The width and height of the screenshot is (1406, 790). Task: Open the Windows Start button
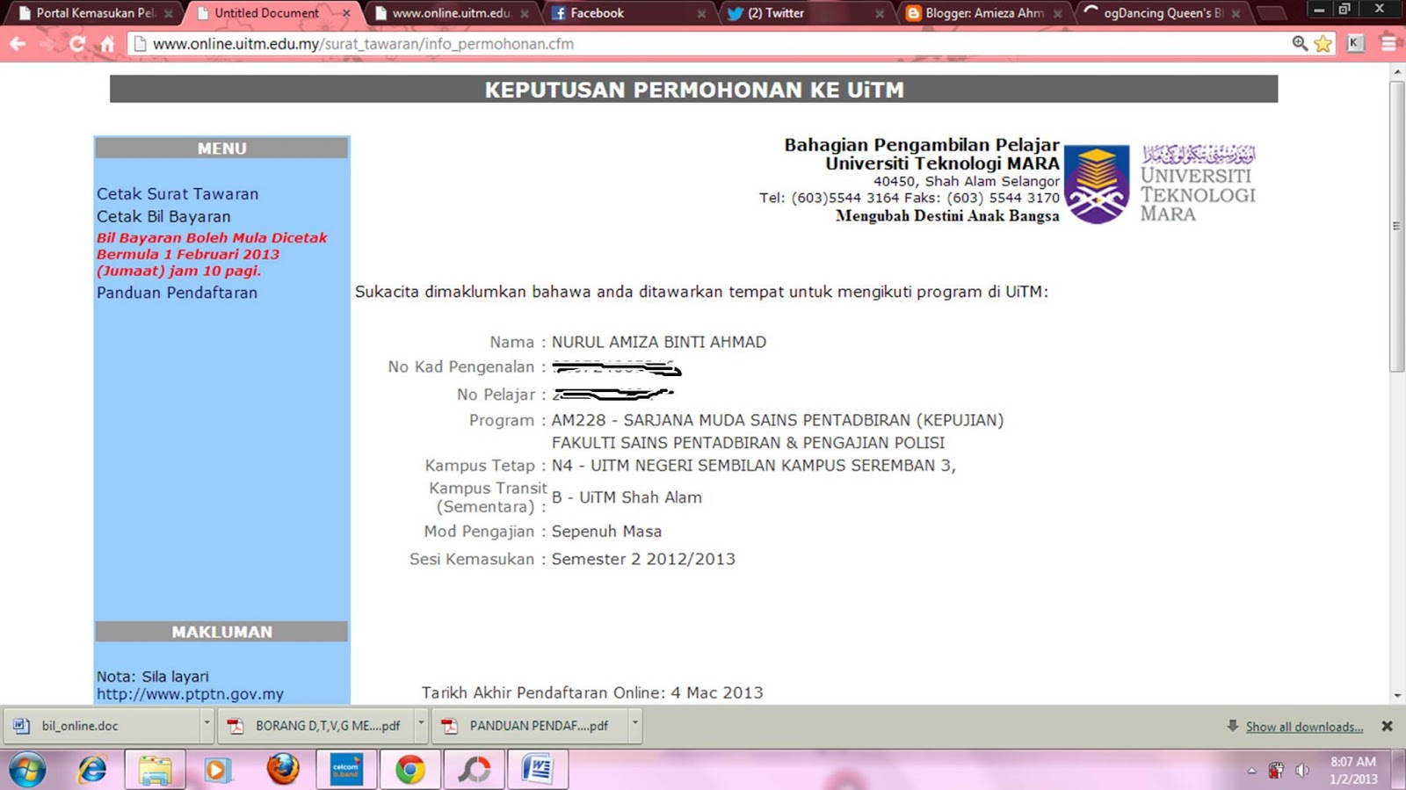pos(26,771)
